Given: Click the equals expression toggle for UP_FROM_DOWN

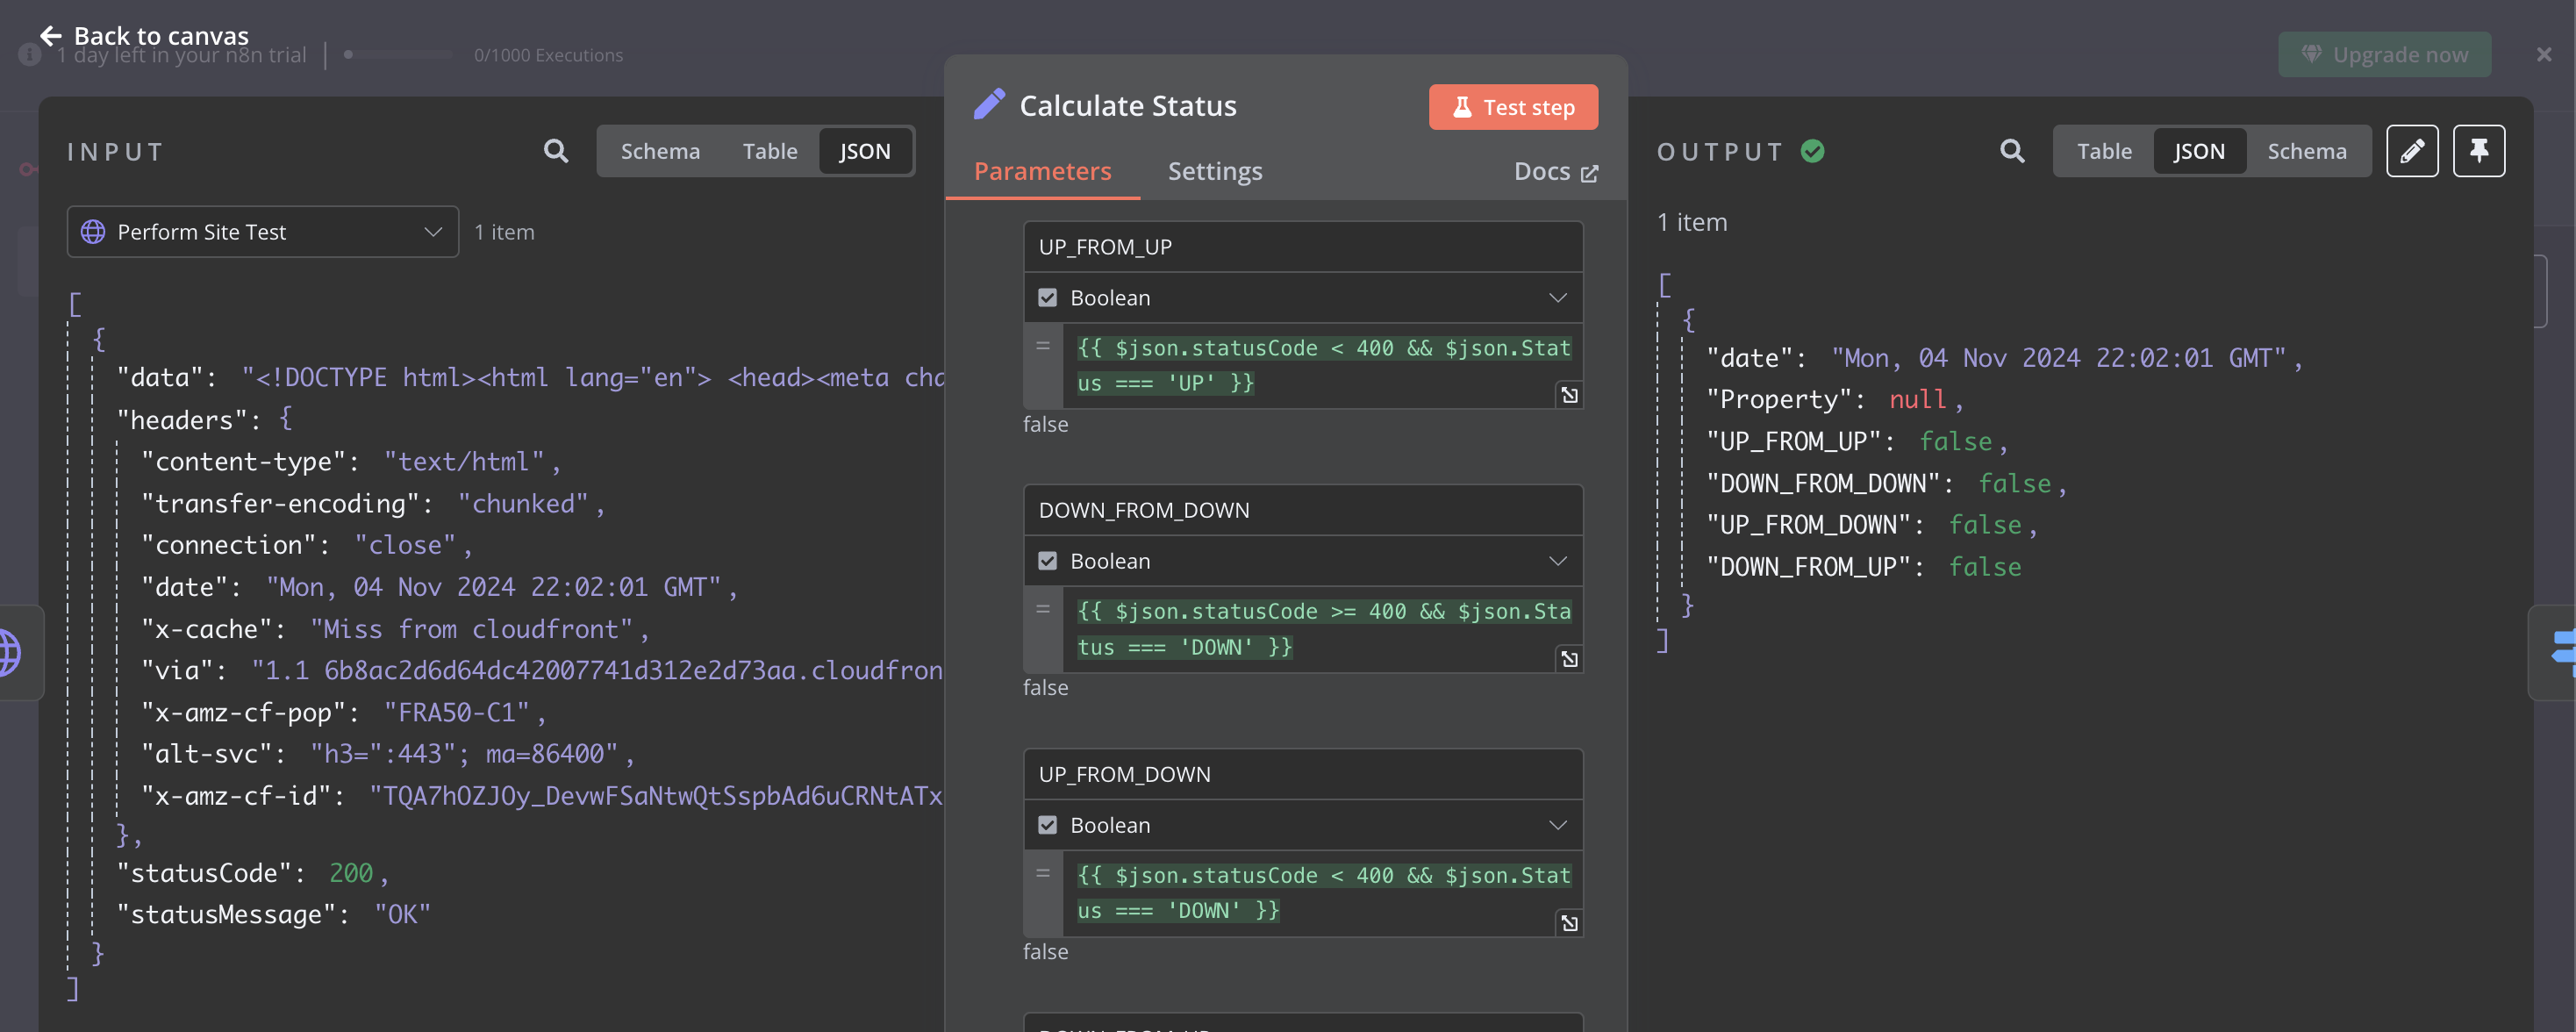Looking at the screenshot, I should (x=1043, y=873).
